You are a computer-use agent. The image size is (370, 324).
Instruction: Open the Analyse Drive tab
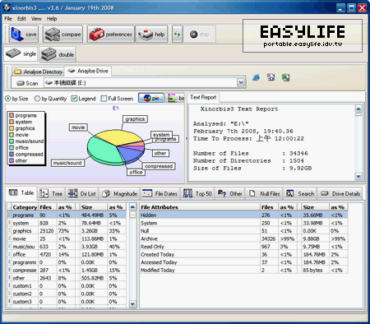pos(88,71)
